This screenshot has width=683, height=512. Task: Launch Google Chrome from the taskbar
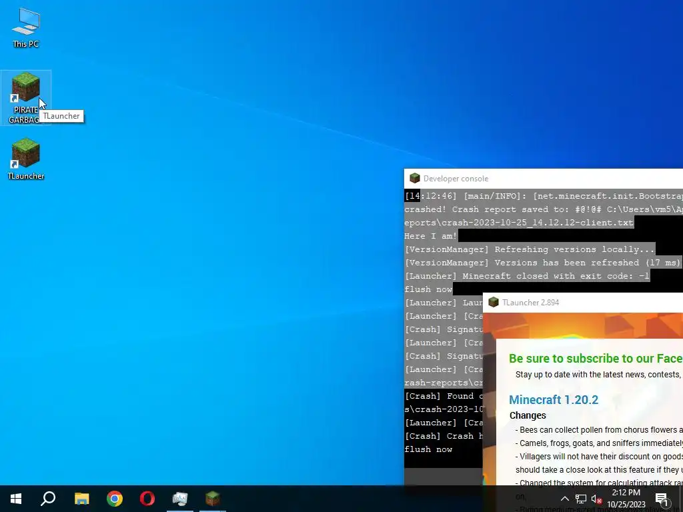tap(115, 499)
